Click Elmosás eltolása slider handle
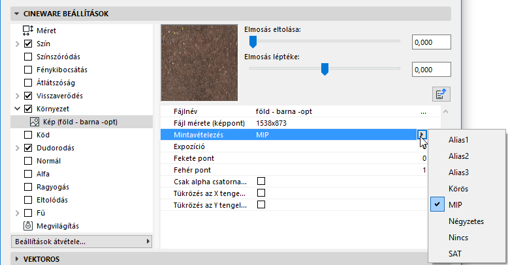Image resolution: width=508 pixels, height=265 pixels. (253, 42)
